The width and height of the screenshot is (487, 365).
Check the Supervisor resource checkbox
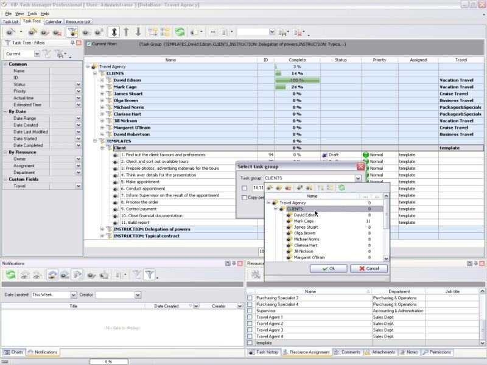pyautogui.click(x=250, y=311)
